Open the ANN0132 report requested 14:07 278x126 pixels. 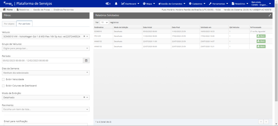point(261,41)
